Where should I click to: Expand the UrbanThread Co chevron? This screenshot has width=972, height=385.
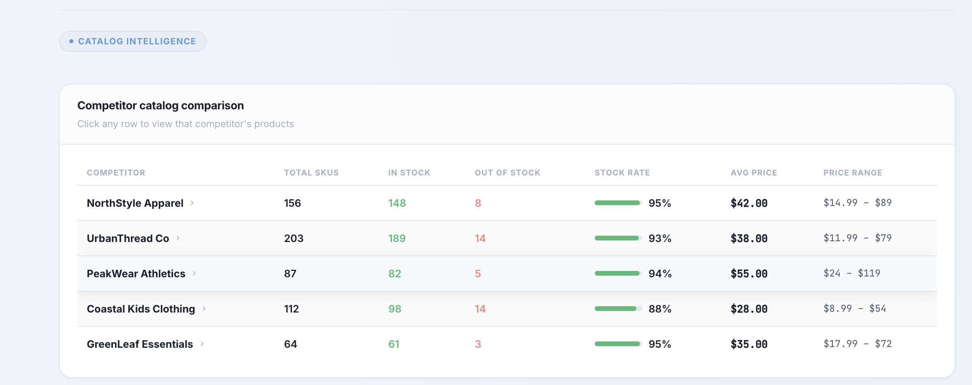(x=179, y=238)
